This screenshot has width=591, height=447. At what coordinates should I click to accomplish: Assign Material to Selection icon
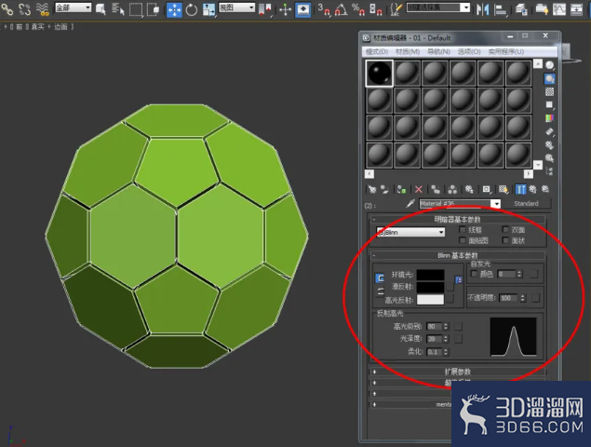pos(401,189)
